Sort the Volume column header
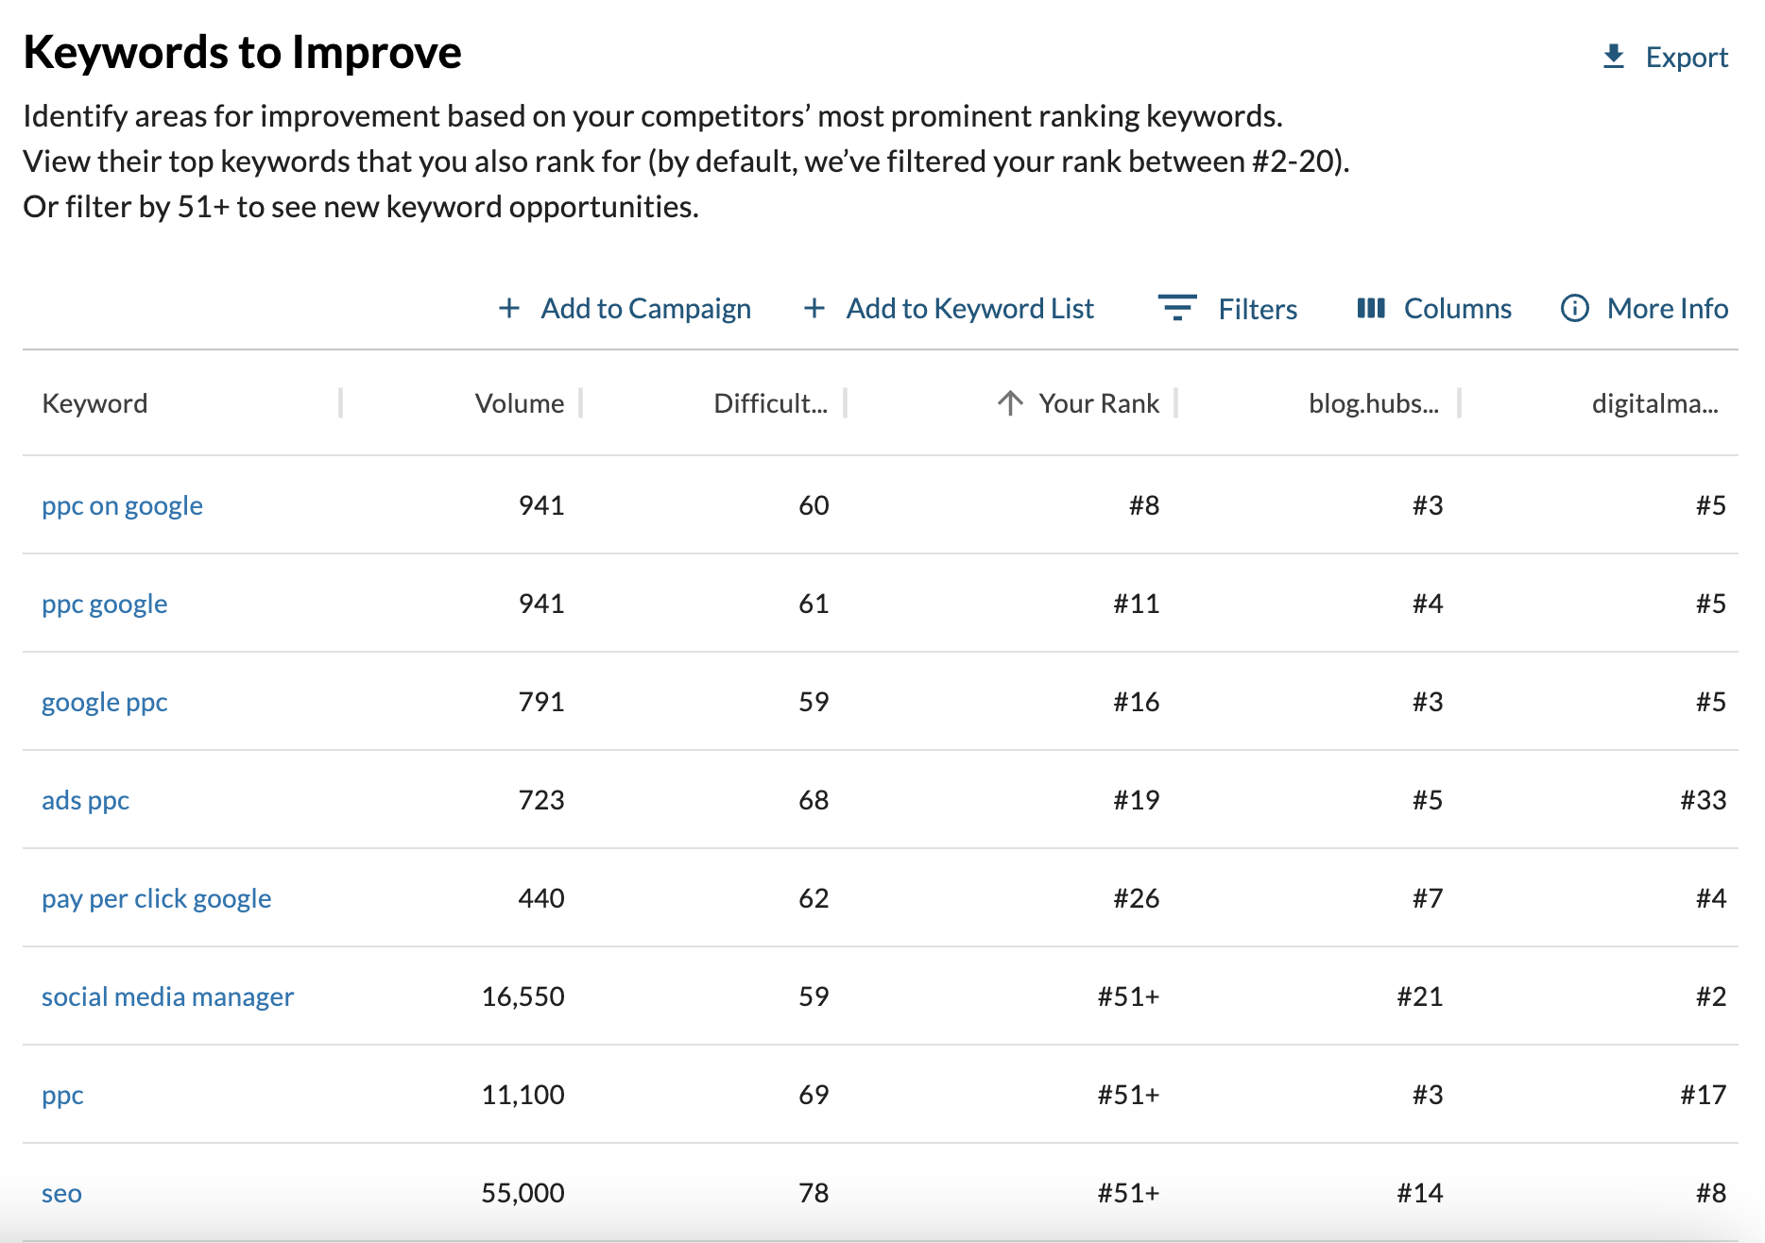Screen dimensions: 1765x1243 coord(519,402)
